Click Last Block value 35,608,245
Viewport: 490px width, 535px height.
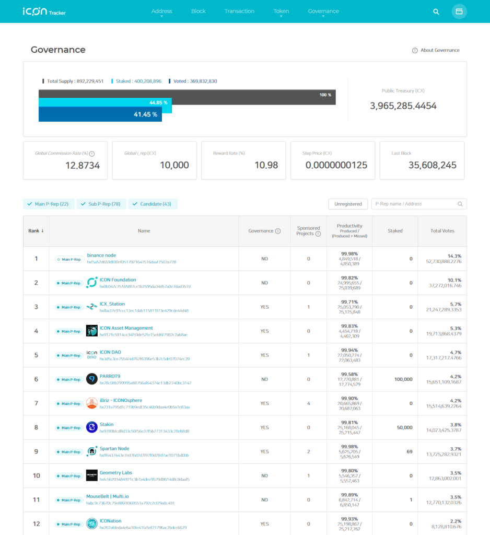[433, 165]
